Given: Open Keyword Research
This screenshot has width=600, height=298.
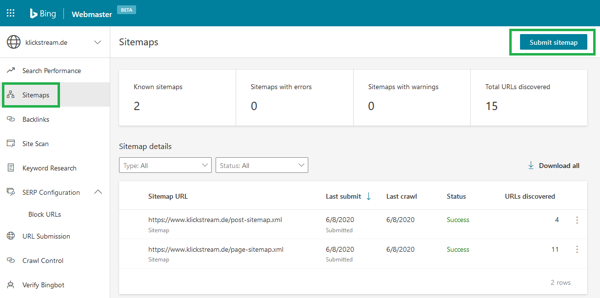Looking at the screenshot, I should click(x=49, y=168).
